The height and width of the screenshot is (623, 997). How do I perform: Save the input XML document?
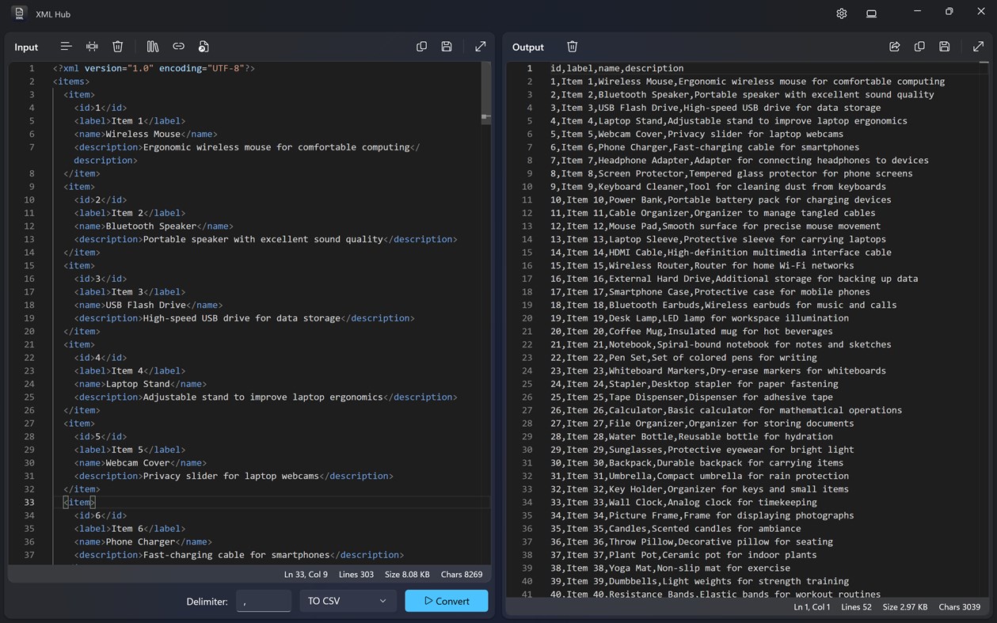coord(447,46)
